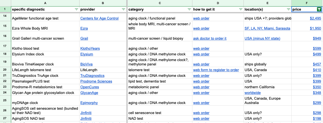Open the Prodrome Sciences link
The width and height of the screenshot is (323, 123).
pos(96,81)
